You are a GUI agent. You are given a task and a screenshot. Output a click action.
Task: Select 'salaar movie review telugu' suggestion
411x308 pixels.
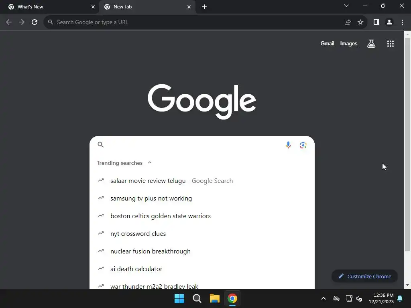coord(202,181)
